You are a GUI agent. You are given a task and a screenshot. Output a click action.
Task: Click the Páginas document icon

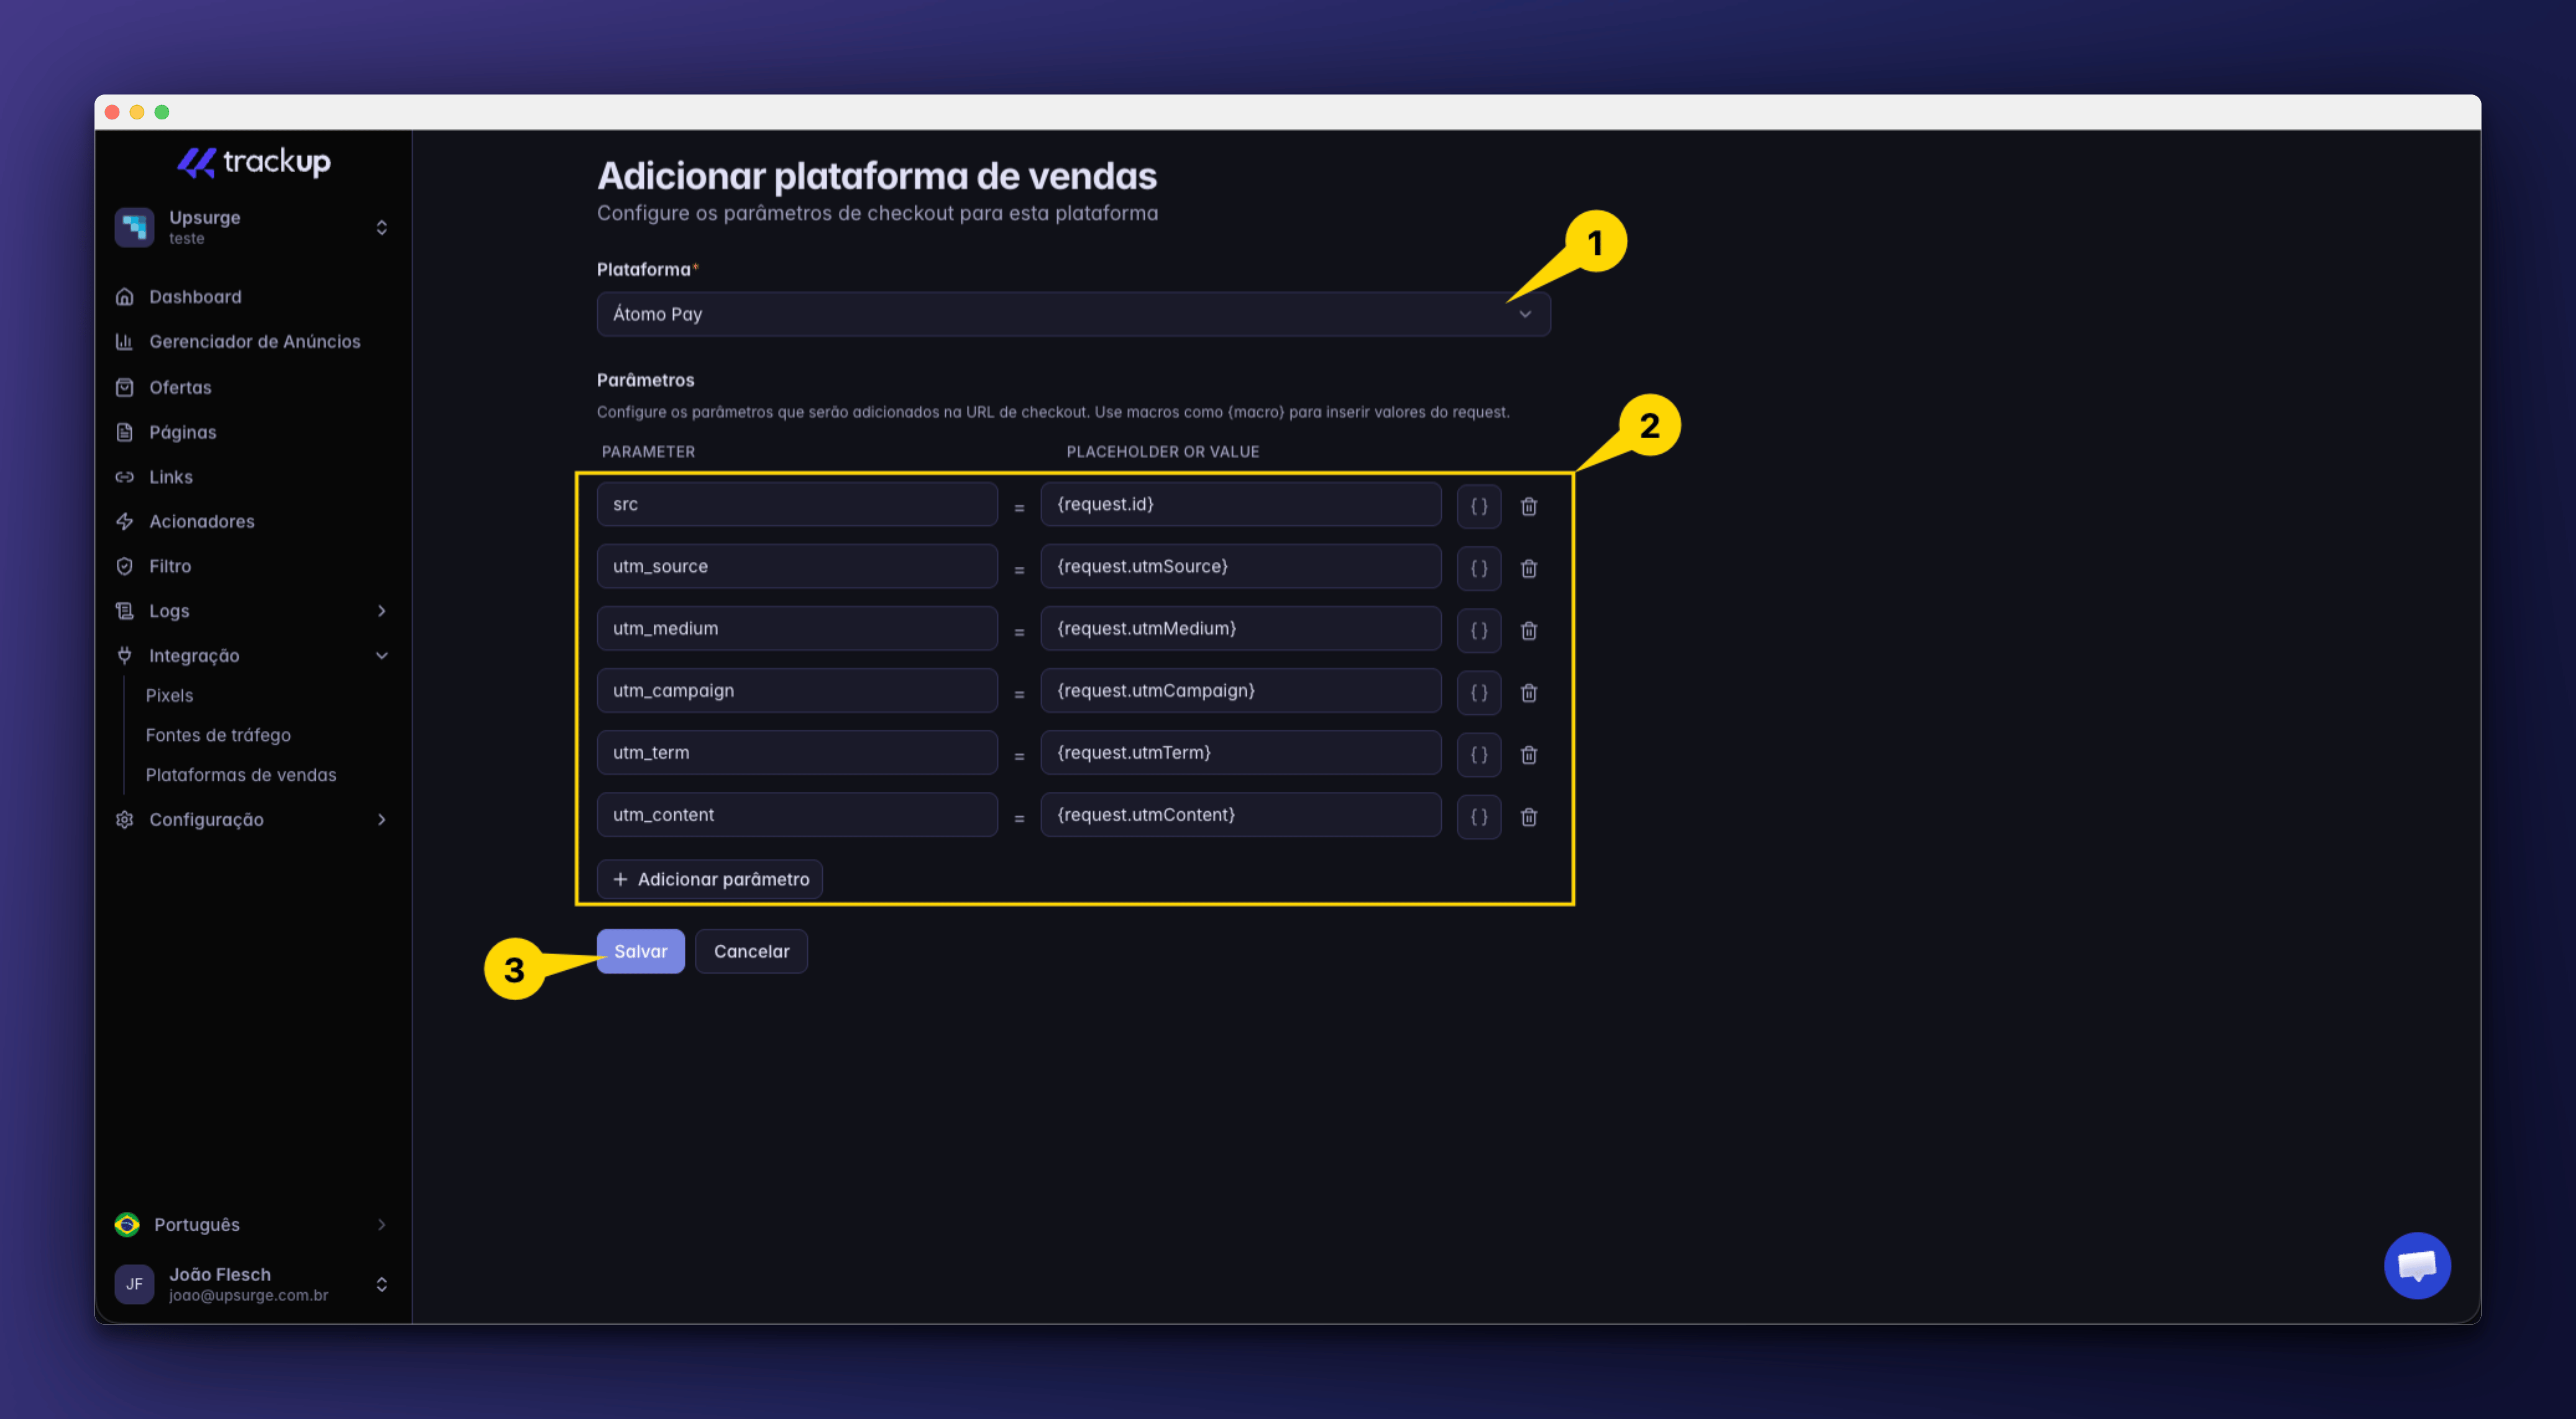(125, 432)
